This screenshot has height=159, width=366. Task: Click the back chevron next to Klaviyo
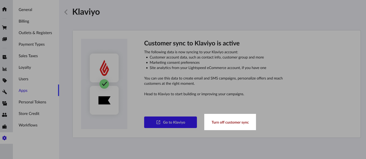[66, 12]
